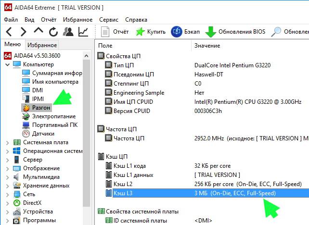
Task: Select Портативный ПК tree item
Action: (50, 125)
